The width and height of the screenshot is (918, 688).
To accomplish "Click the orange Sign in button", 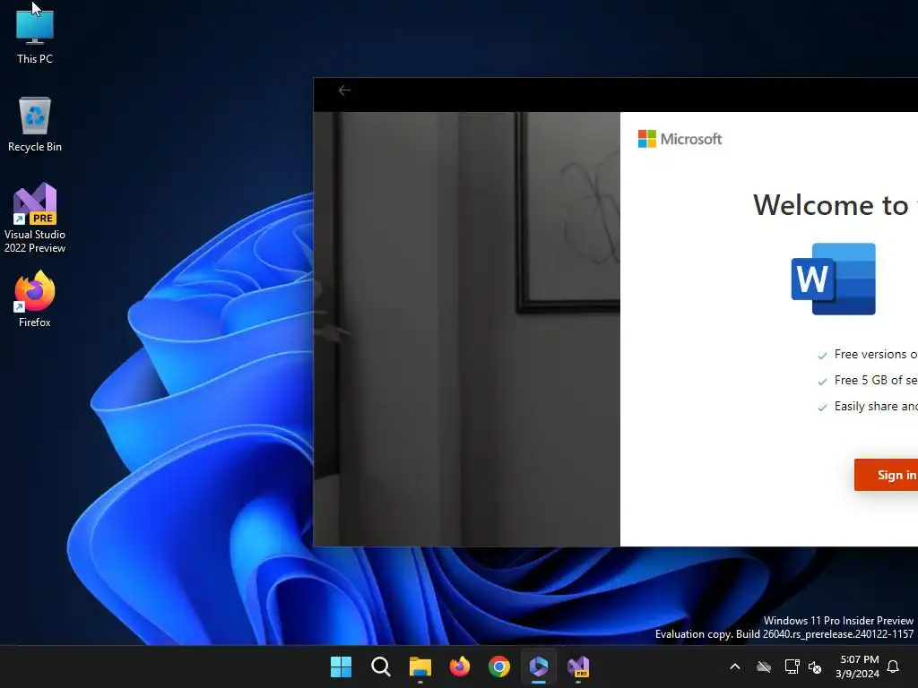I will (x=886, y=475).
